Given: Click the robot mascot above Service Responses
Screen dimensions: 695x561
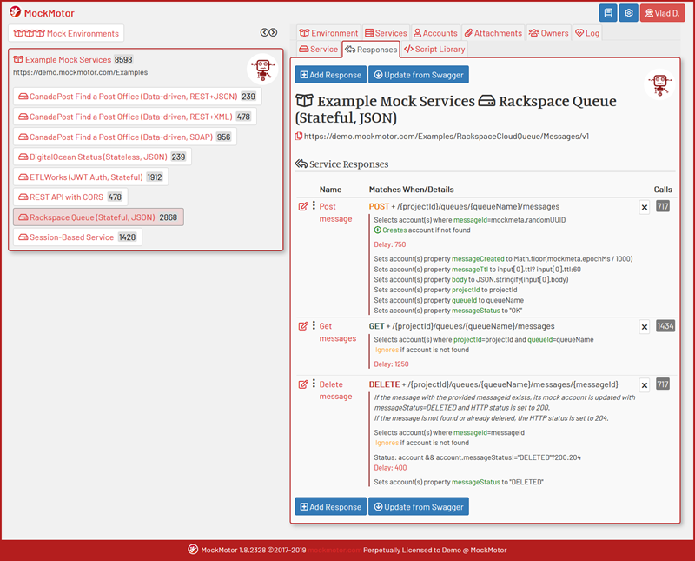Looking at the screenshot, I should (661, 85).
